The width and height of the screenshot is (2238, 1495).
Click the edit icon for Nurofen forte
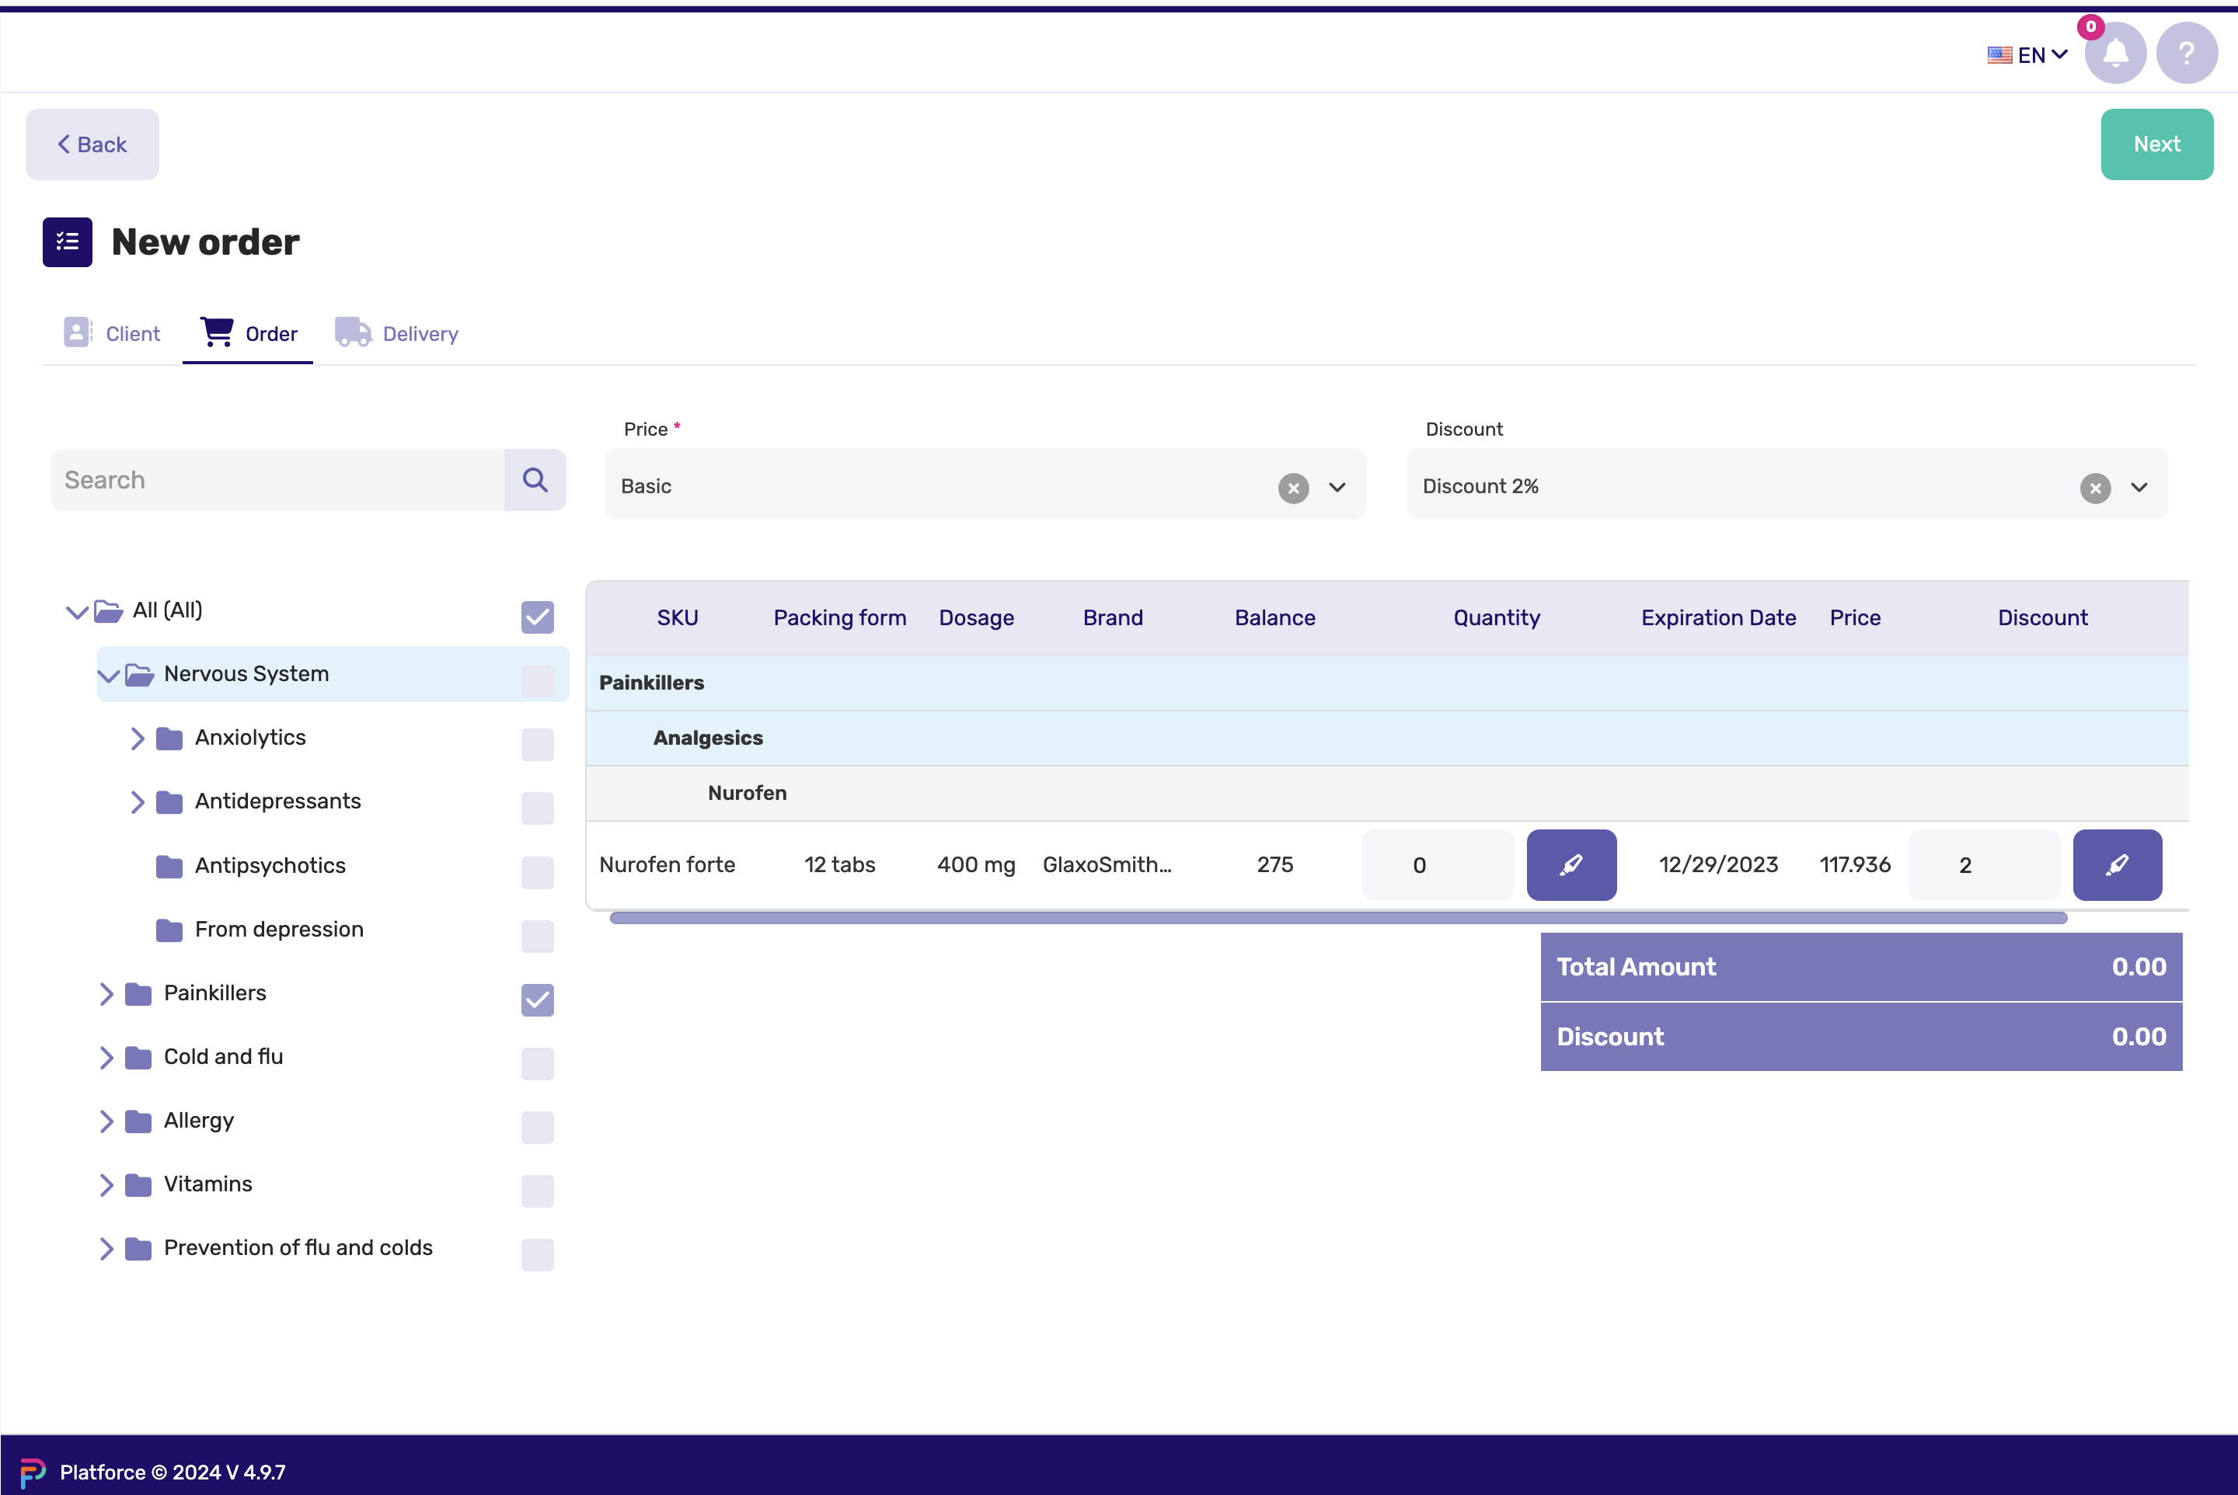[x=1569, y=864]
